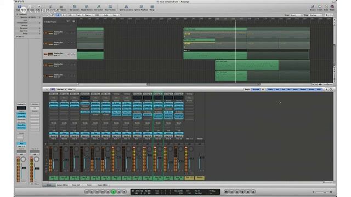The height and width of the screenshot is (197, 351).
Task: Click the Split by Locators icon
Action: tap(126, 8)
